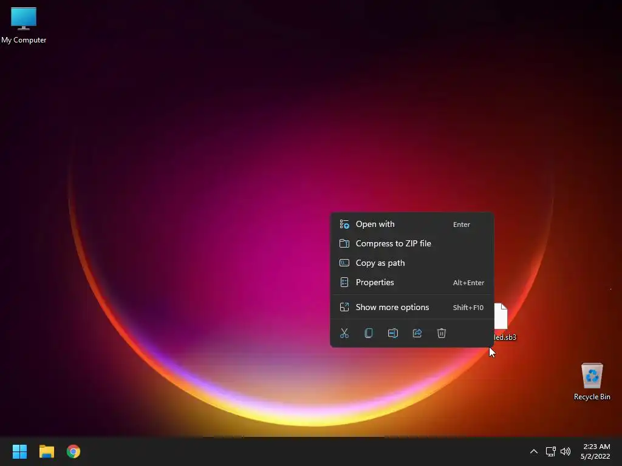Click the My Computer label text
This screenshot has height=466, width=622.
pyautogui.click(x=24, y=40)
